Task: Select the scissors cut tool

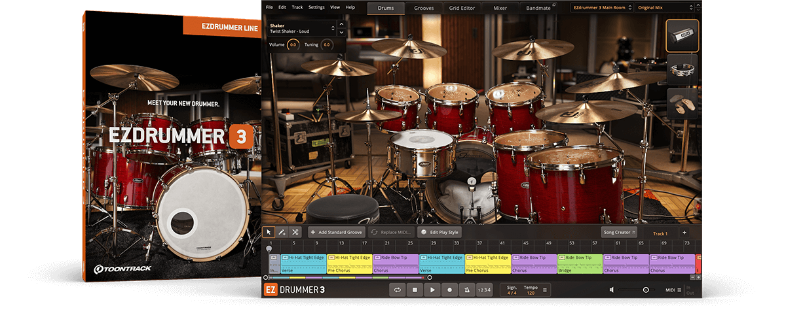Action: point(295,232)
